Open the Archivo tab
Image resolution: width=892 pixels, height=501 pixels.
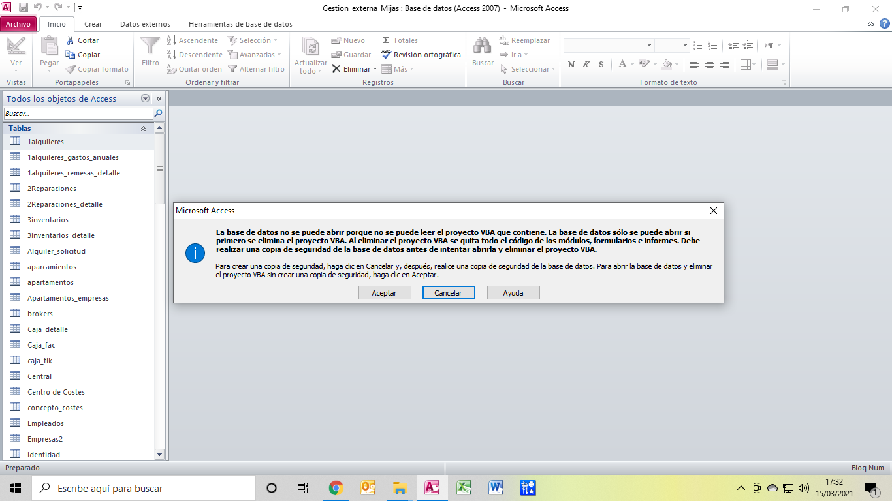click(18, 24)
